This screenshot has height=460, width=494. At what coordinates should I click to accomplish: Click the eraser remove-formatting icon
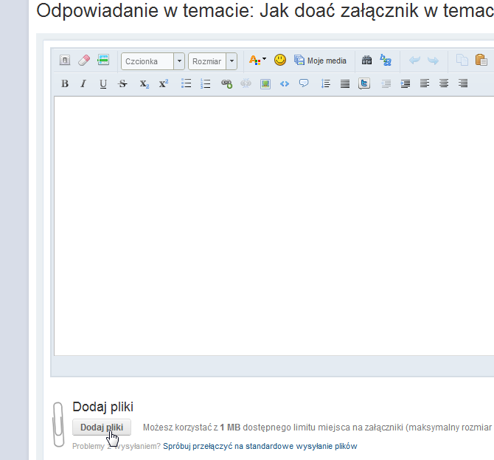pyautogui.click(x=84, y=60)
